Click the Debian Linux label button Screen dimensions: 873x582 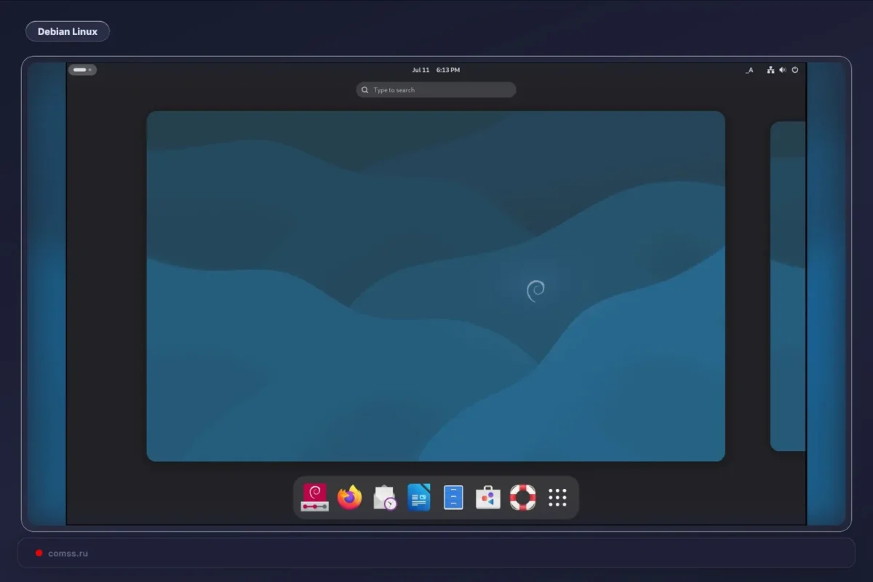(x=68, y=31)
